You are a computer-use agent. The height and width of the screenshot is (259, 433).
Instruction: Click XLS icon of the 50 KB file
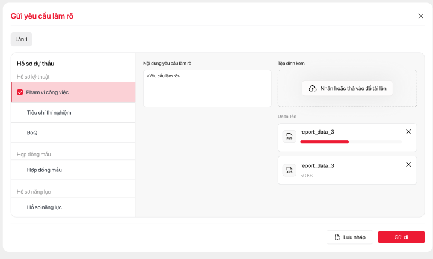(289, 170)
